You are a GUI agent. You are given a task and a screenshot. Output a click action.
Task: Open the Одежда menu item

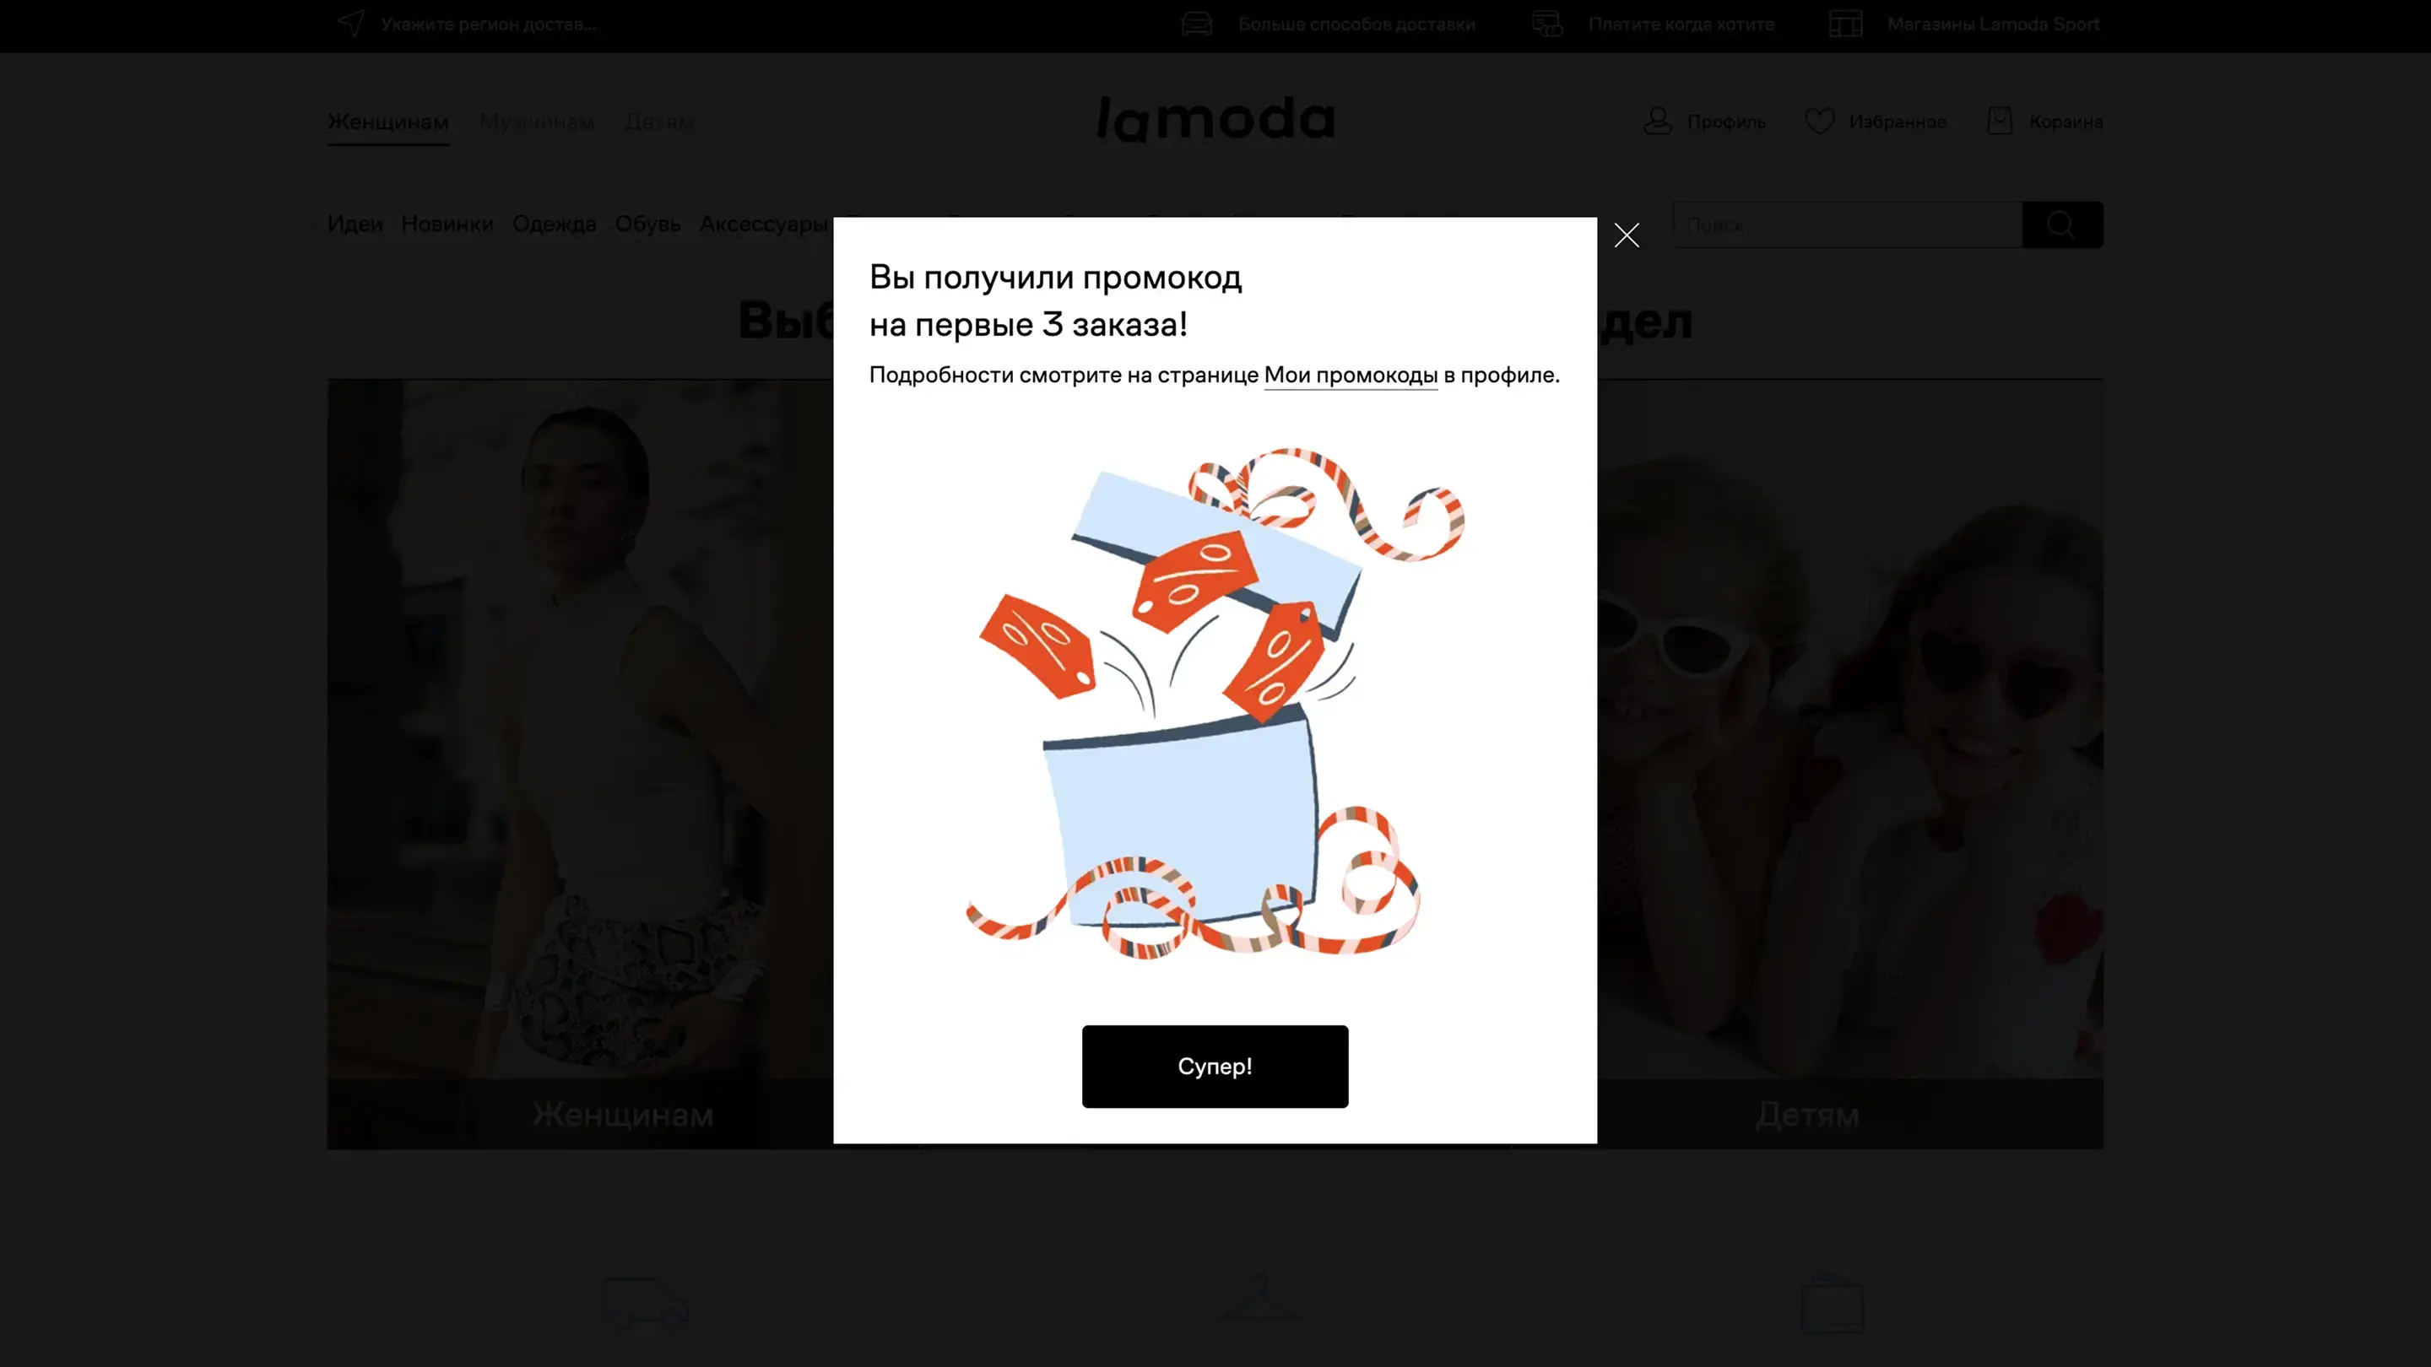point(554,224)
